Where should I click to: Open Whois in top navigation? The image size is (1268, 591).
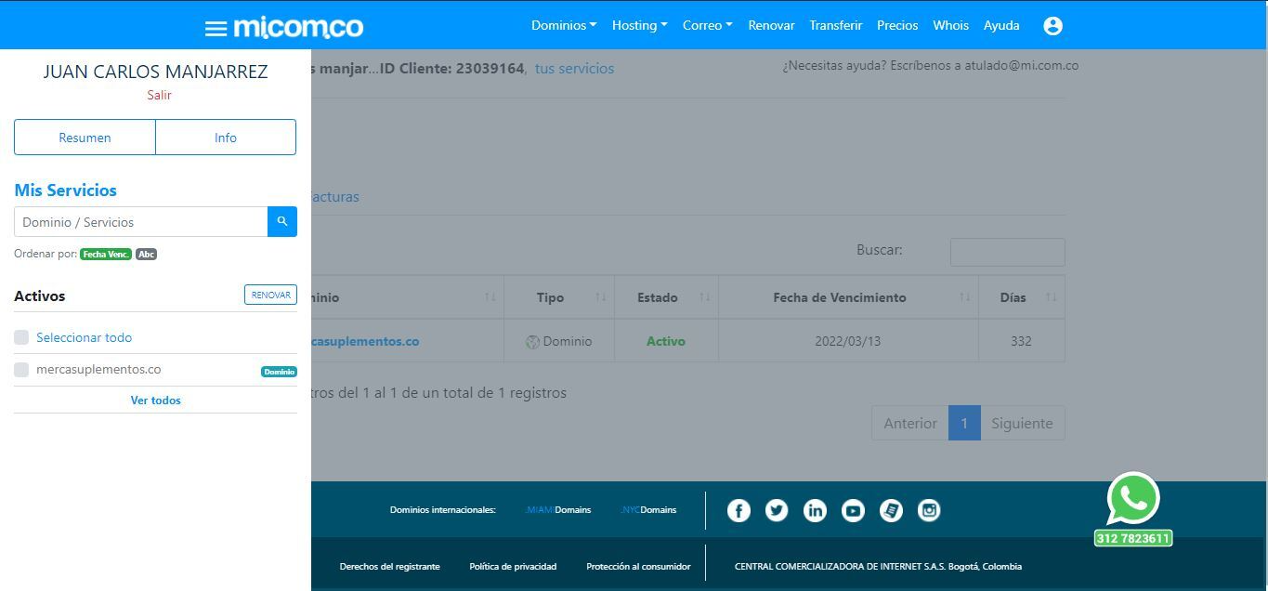pos(950,25)
